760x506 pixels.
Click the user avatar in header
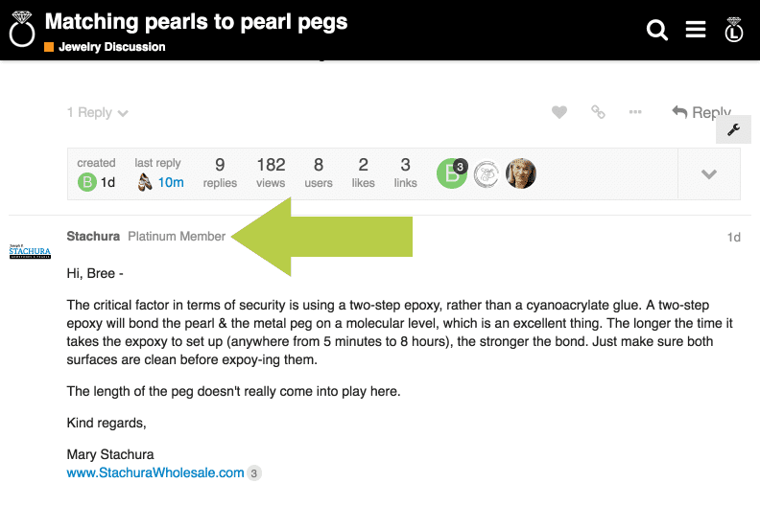click(x=735, y=30)
